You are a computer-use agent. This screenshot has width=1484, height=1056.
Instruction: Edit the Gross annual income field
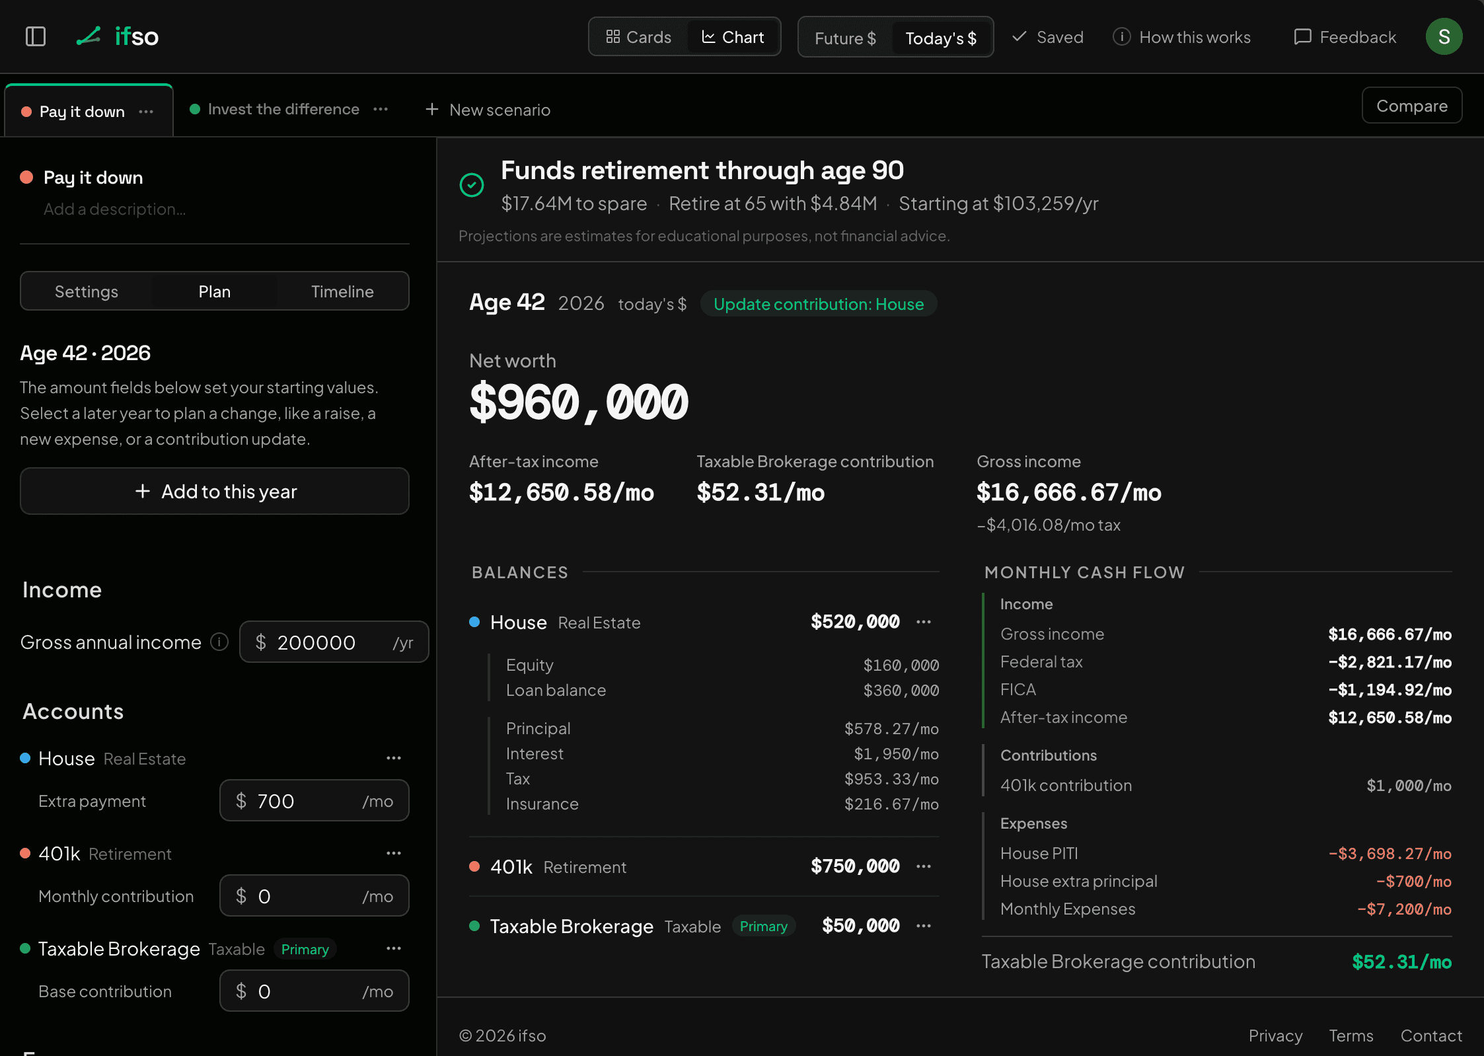point(334,642)
